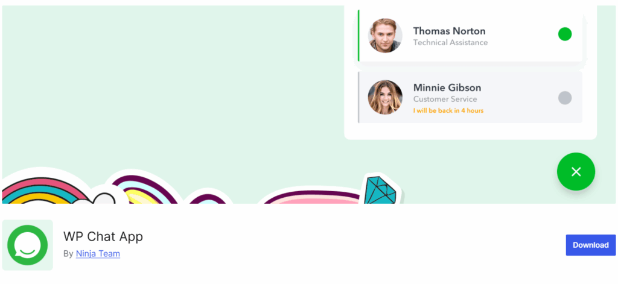Click the Customer Service label
618x284 pixels.
coord(445,99)
